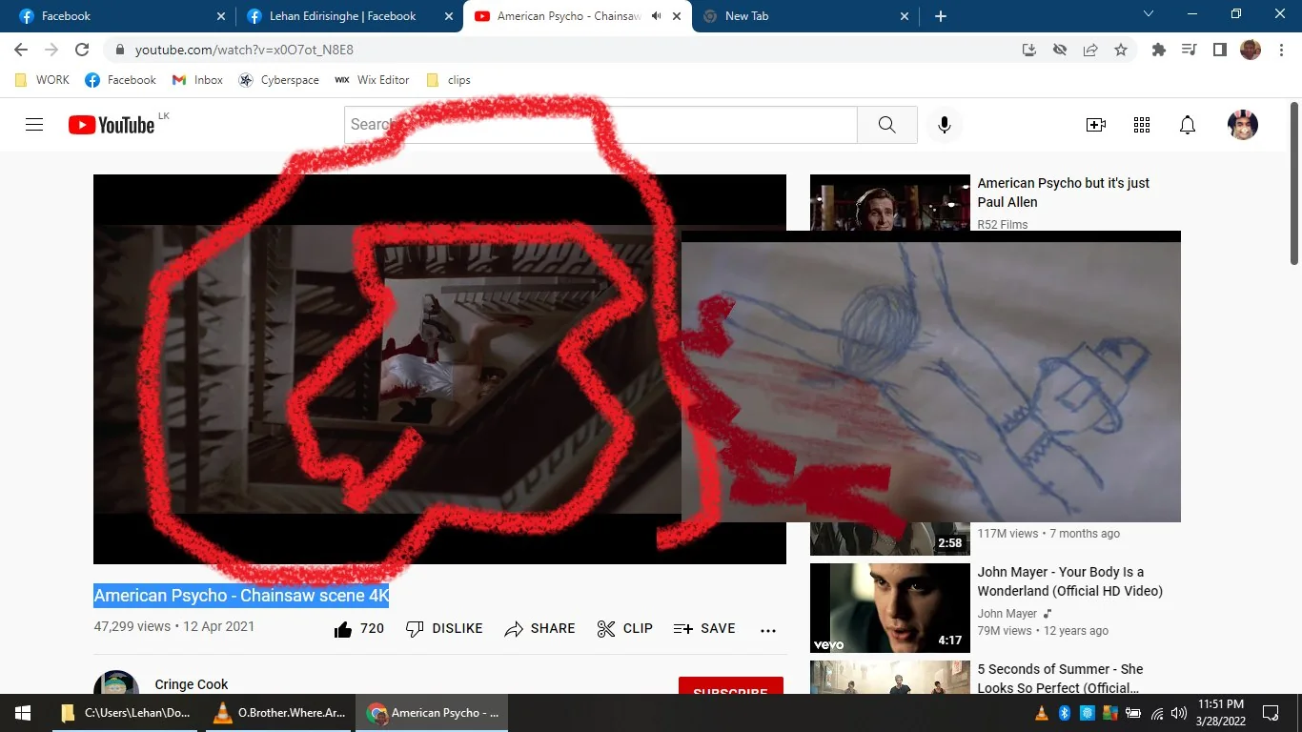Open the YouTube apps grid
Screen dimensions: 1302x732
1142,125
